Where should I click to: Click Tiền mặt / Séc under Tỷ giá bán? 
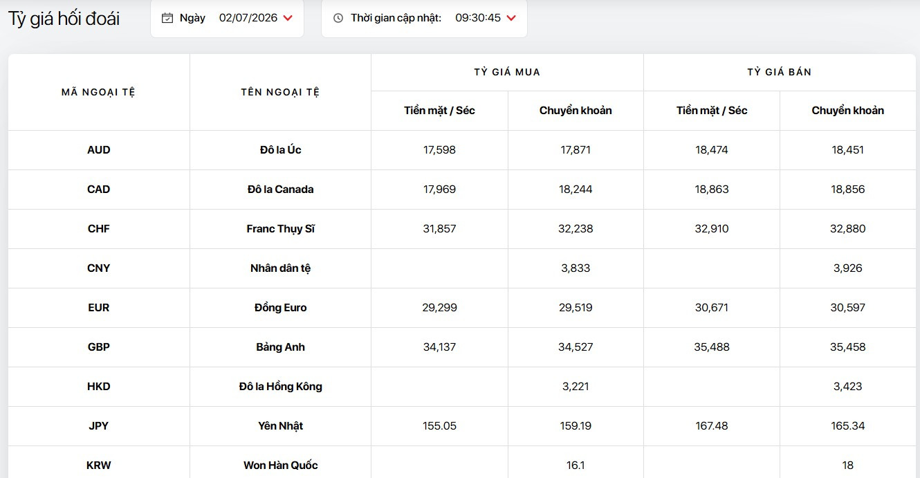(x=712, y=111)
